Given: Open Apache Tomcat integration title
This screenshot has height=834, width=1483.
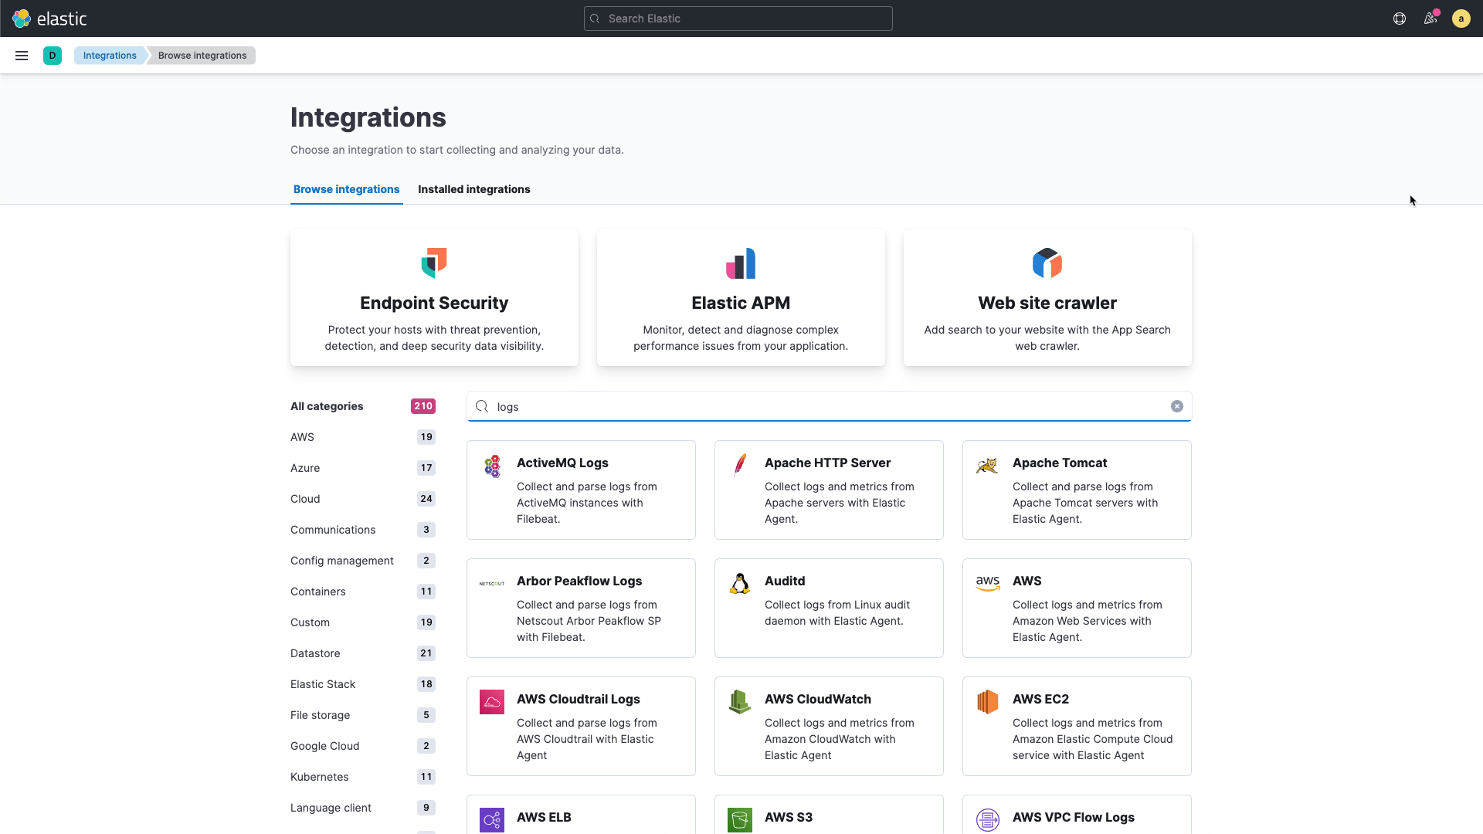Looking at the screenshot, I should click(1060, 463).
